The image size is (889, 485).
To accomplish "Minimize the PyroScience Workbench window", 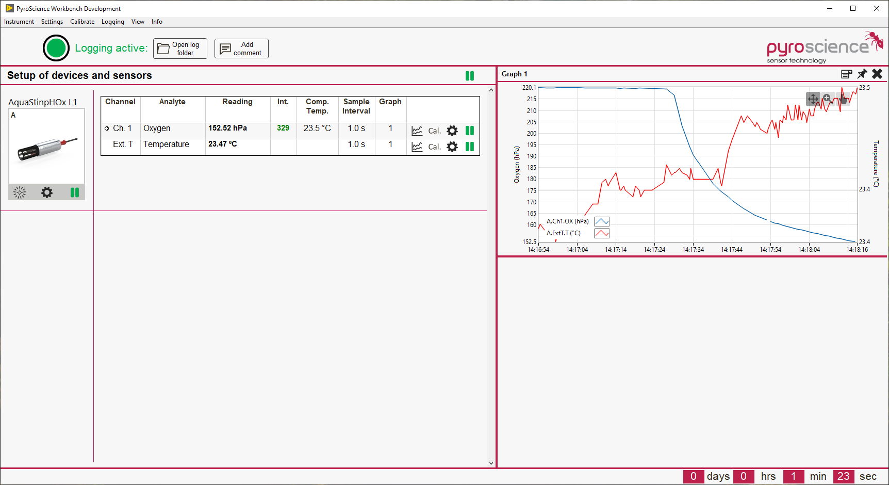I will (830, 8).
